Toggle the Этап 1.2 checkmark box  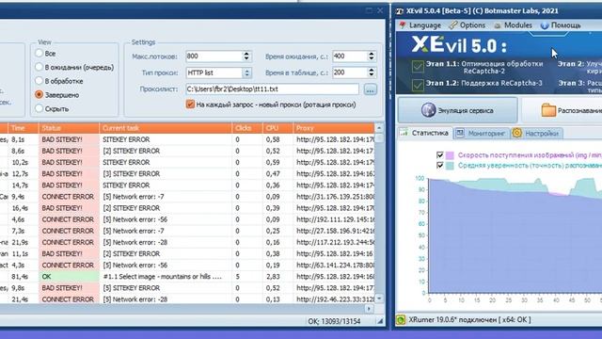[x=418, y=85]
